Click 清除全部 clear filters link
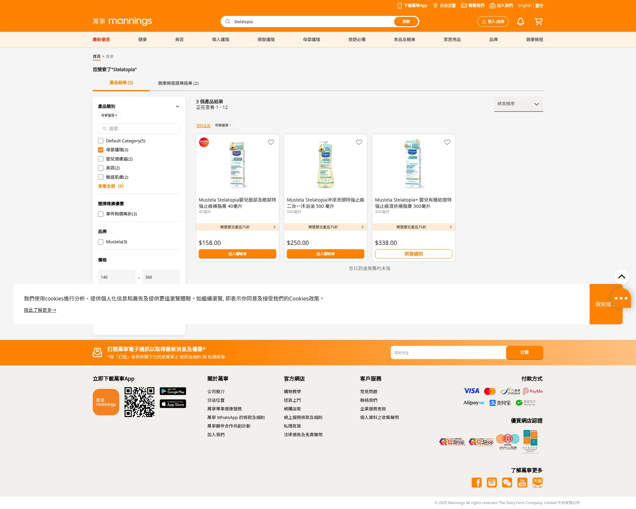This screenshot has width=636, height=509. point(203,126)
